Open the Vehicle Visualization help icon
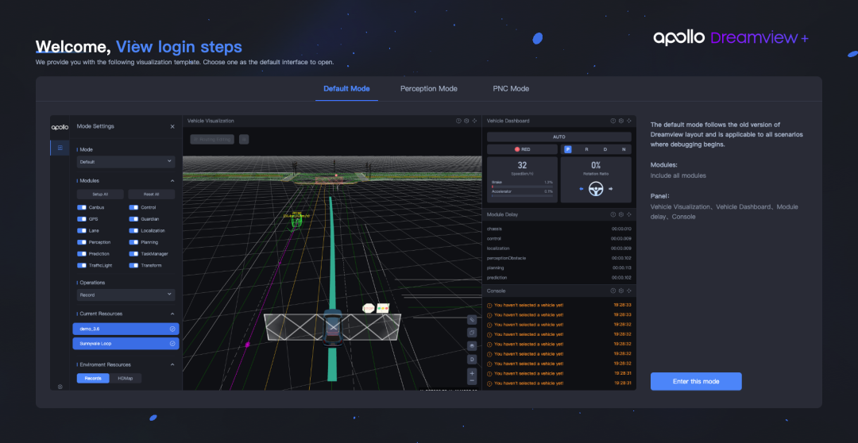This screenshot has height=443, width=858. click(x=458, y=121)
